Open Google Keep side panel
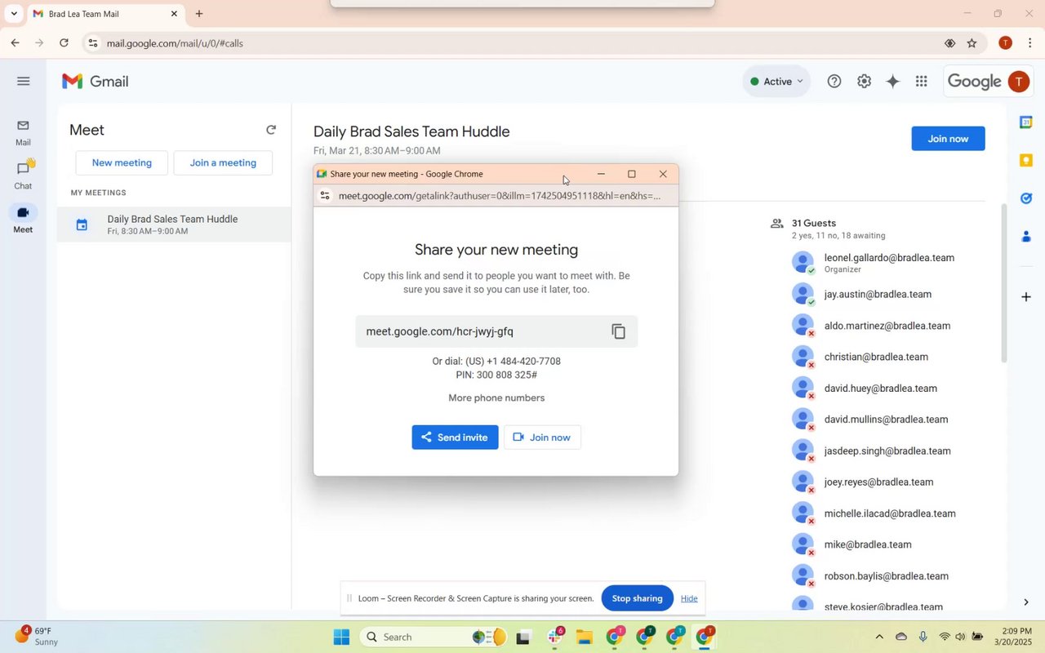 point(1026,160)
